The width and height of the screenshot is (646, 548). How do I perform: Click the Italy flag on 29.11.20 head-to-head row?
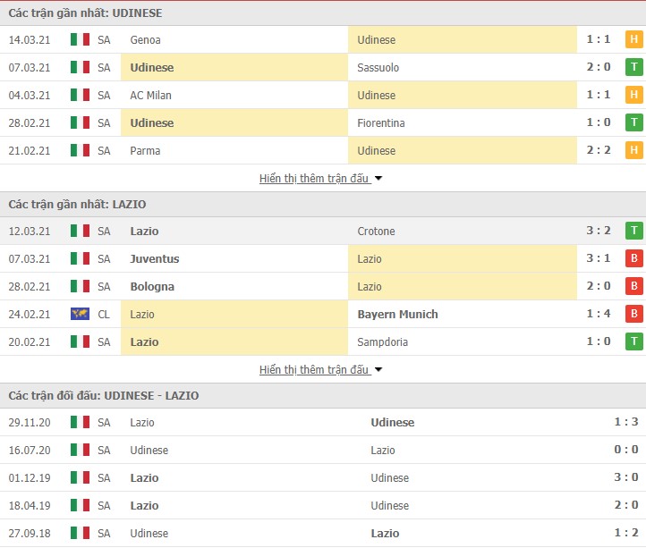tap(80, 422)
